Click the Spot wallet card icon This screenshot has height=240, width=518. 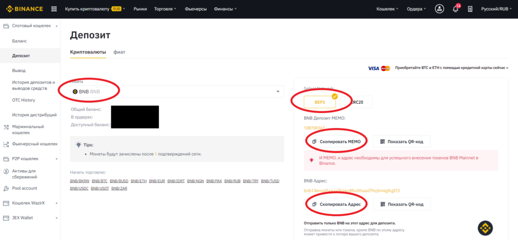(6, 26)
